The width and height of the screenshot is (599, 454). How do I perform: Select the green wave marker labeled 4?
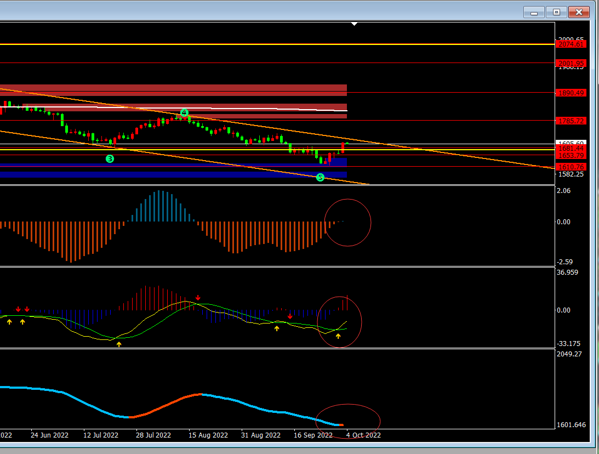click(185, 113)
